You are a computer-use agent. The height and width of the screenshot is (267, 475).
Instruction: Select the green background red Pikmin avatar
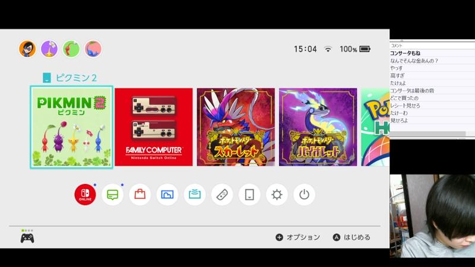tap(71, 49)
